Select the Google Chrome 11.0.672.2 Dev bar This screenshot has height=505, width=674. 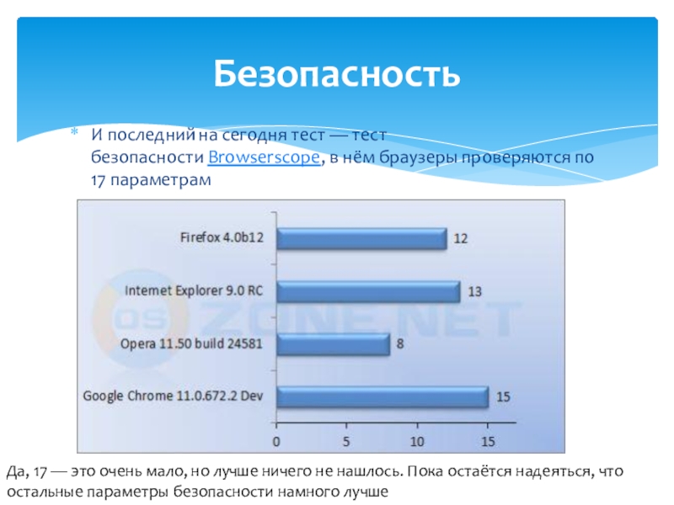(382, 396)
